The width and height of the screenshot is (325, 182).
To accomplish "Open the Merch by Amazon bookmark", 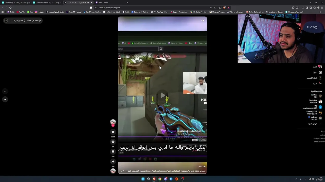I will tap(217, 12).
